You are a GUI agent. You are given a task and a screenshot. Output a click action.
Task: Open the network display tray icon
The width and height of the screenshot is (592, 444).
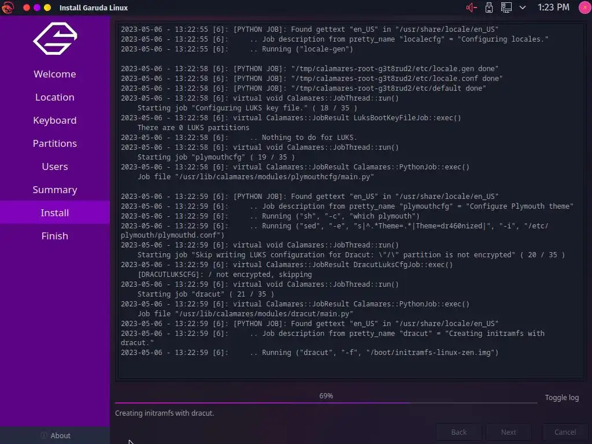506,7
